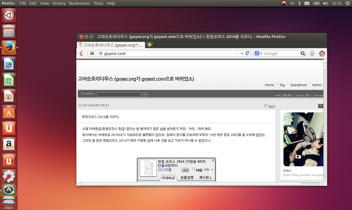The width and height of the screenshot is (352, 210).
Task: Open the File menu
Action: 23,3
